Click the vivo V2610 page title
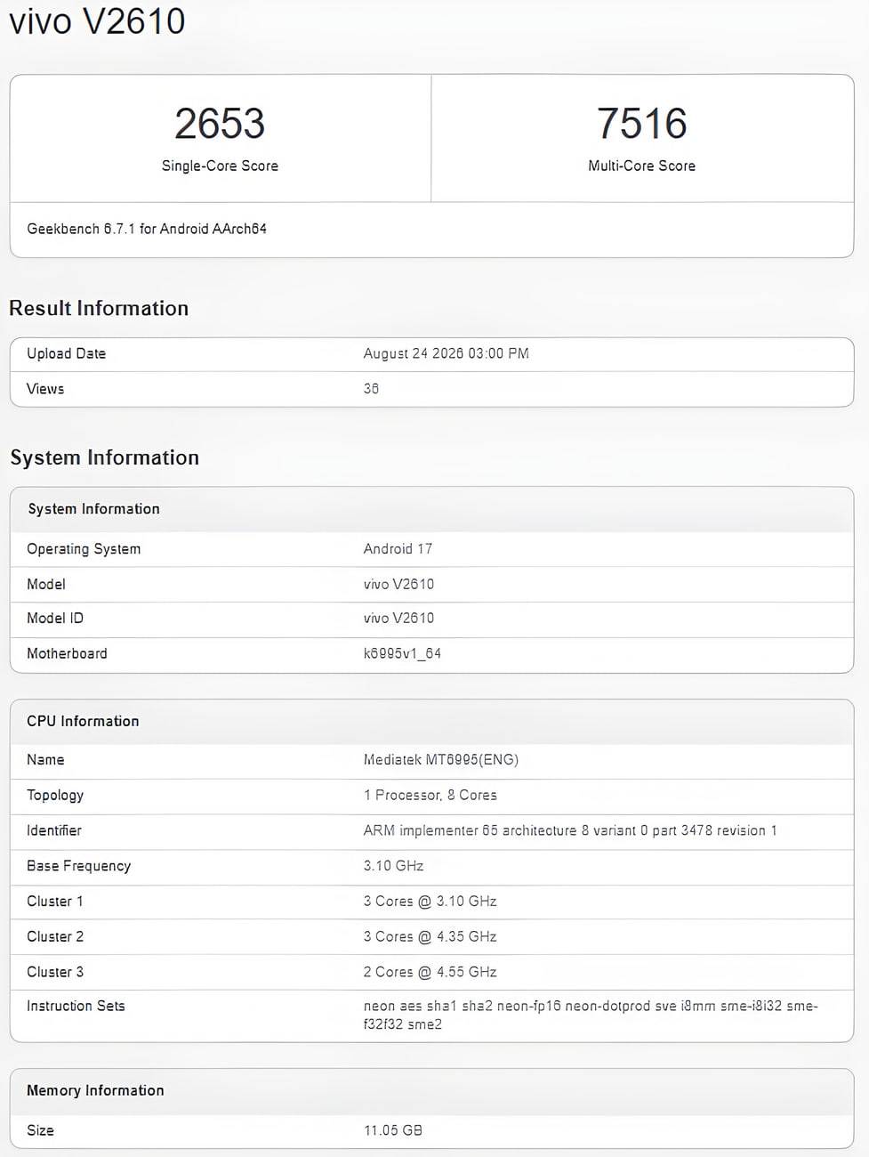 [x=97, y=20]
